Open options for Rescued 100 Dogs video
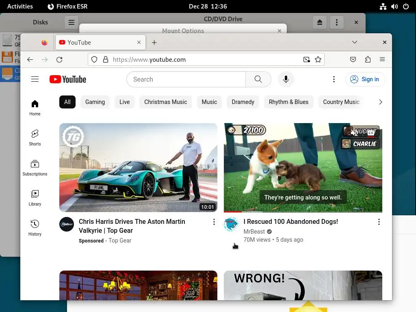Image resolution: width=416 pixels, height=312 pixels. tap(379, 222)
